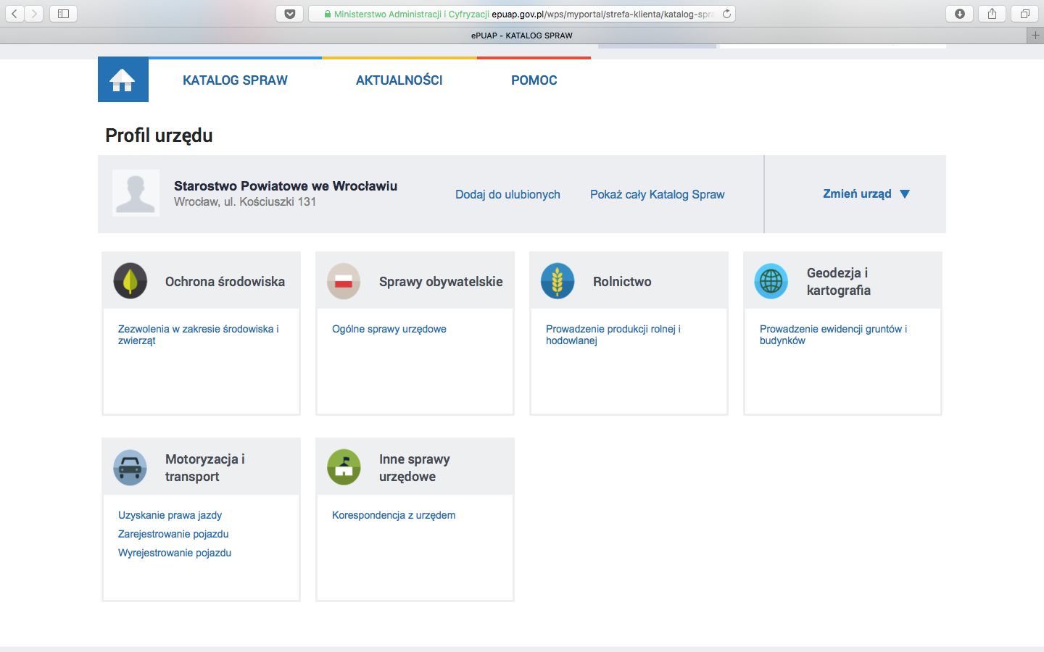1044x652 pixels.
Task: Click the Inne sprawy urzędowe building icon
Action: pos(344,467)
